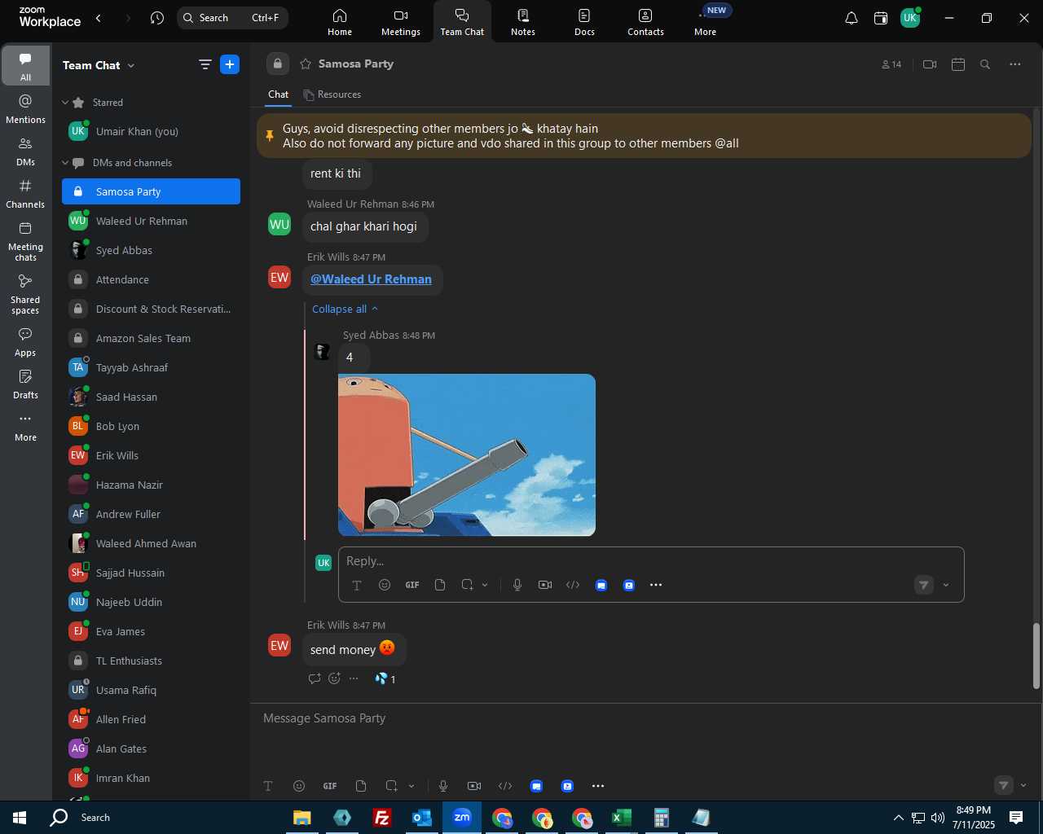This screenshot has height=834, width=1043.
Task: View the 14 channel members
Action: tap(891, 64)
